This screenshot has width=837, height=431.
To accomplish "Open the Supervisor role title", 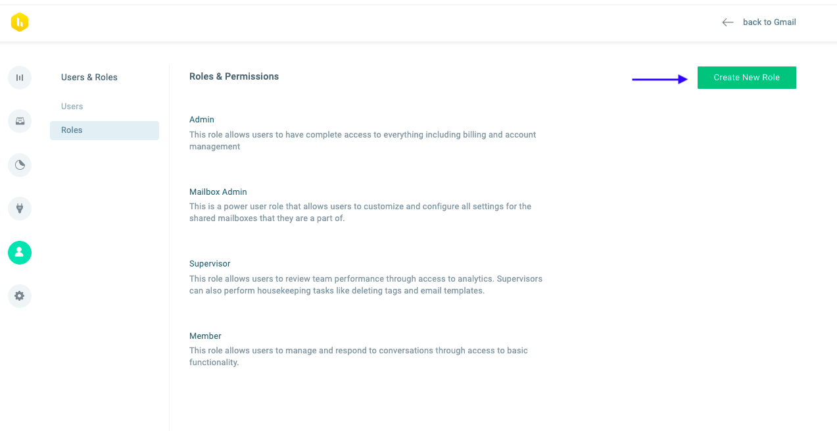I will (x=210, y=264).
